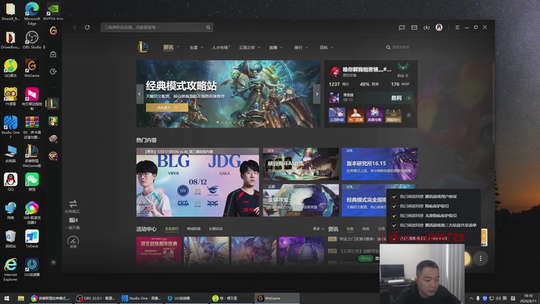Image resolution: width=540 pixels, height=304 pixels.
Task: Uncheck the 儿童隐私保护指引 agreement checkbox
Action: 394,216
